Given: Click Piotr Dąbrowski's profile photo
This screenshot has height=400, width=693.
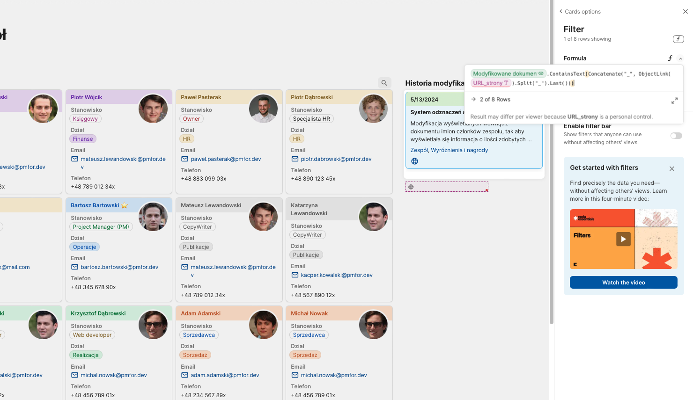Looking at the screenshot, I should click(x=373, y=109).
